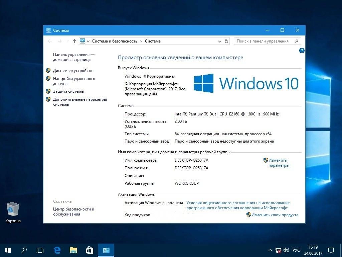This screenshot has height=257, width=342.
Task: Switch input language 'РУС'
Action: (x=296, y=250)
